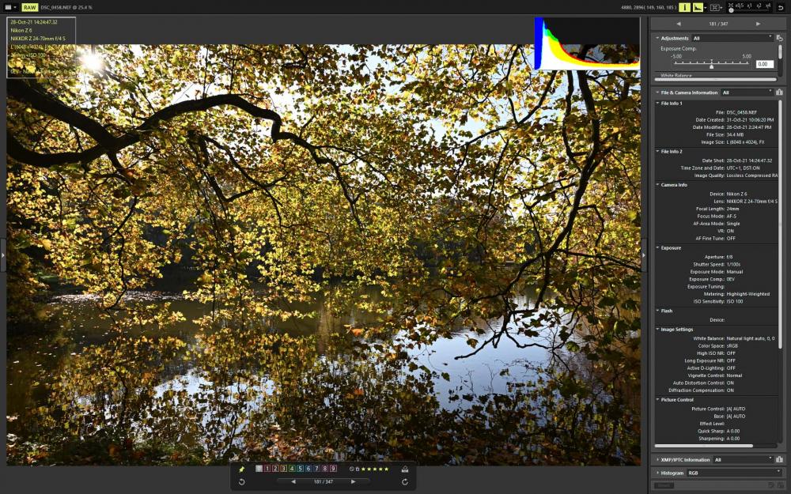Set zoom level to x2
The height and width of the screenshot is (494, 791).
coord(759,6)
